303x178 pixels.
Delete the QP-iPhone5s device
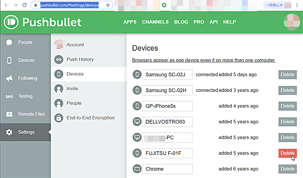click(287, 106)
